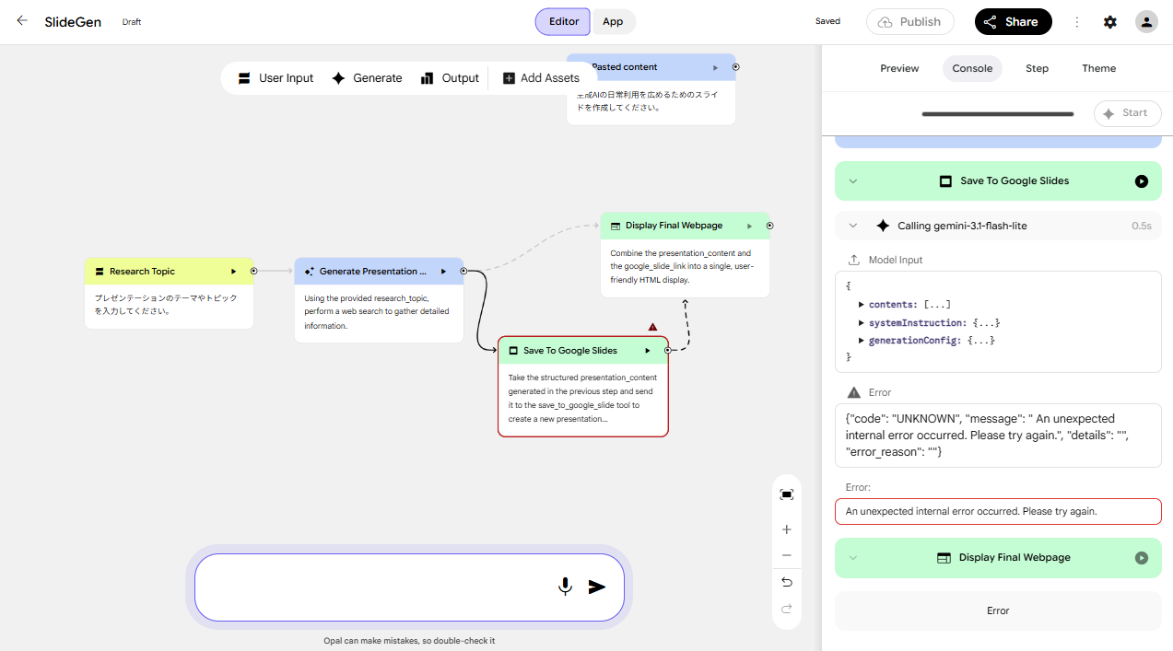Expand the systemInstruction JSON node

point(862,322)
